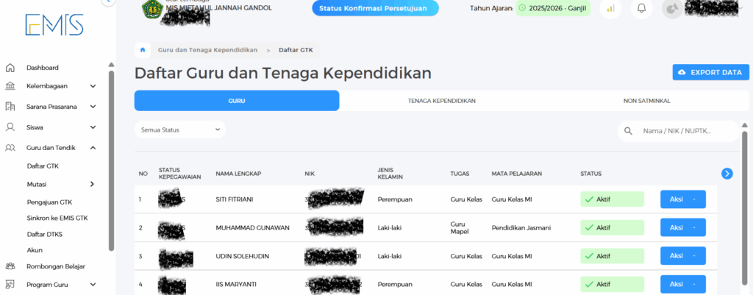Expand the Kelembagaan sidebar menu
Screen dimensions: 753x295
[x=93, y=86]
